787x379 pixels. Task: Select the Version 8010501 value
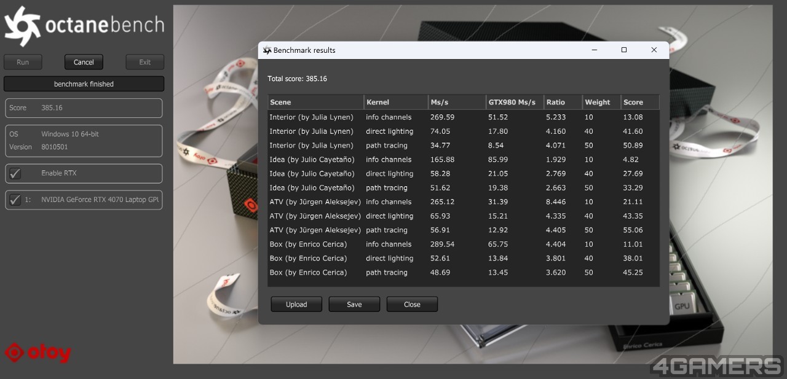55,147
